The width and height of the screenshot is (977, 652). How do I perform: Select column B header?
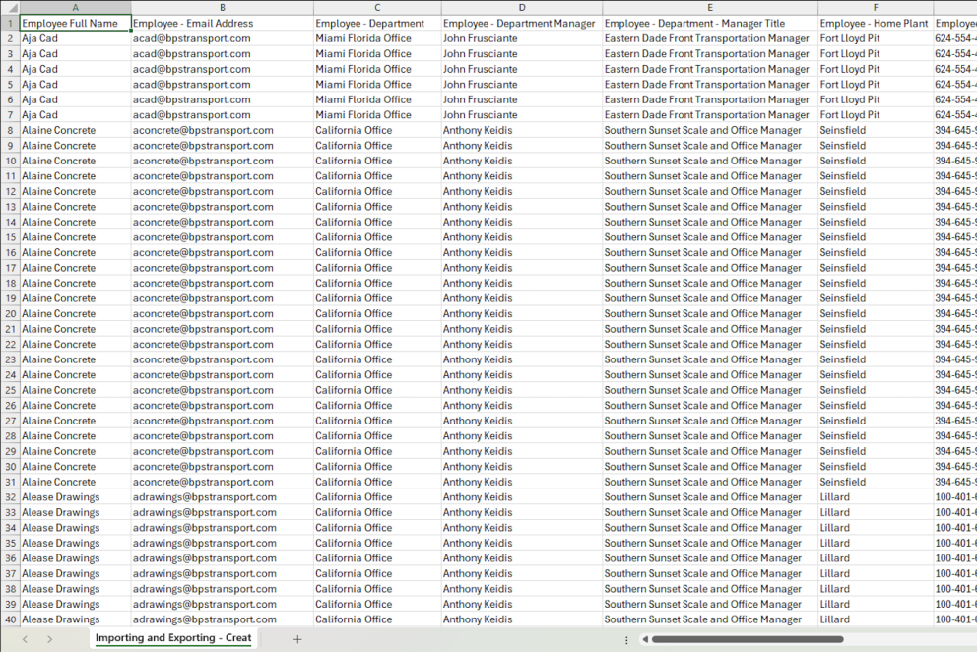[222, 7]
